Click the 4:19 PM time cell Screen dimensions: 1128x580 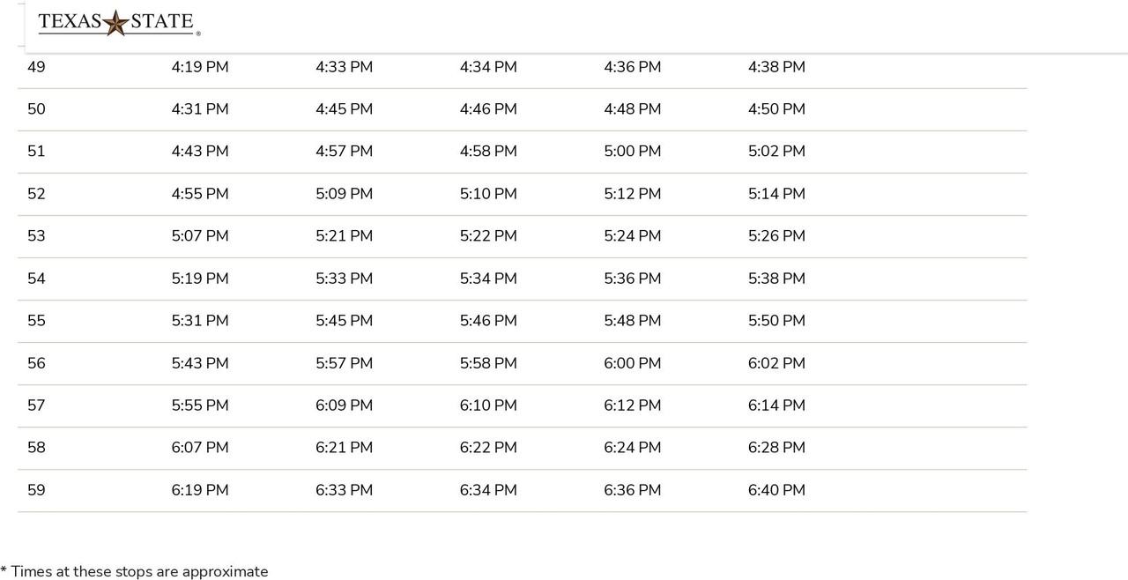click(200, 67)
